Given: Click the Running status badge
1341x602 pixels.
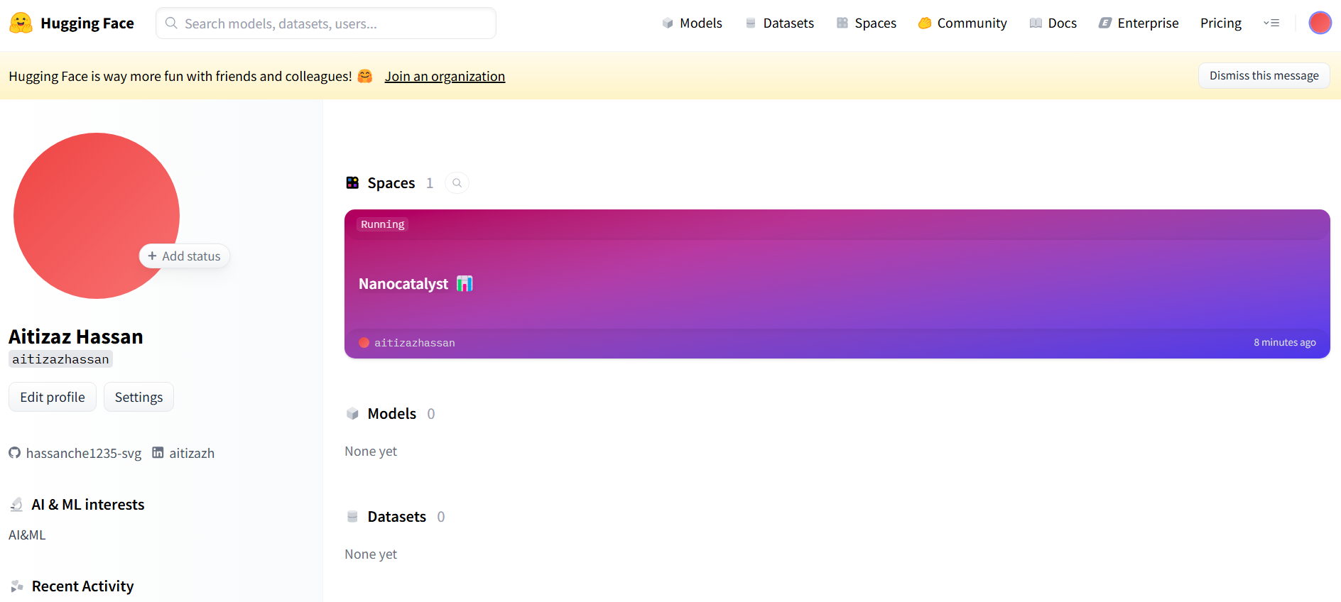Looking at the screenshot, I should (382, 224).
